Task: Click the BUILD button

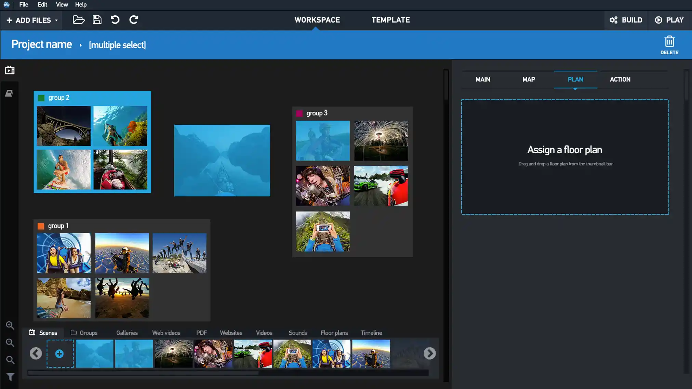Action: (626, 20)
